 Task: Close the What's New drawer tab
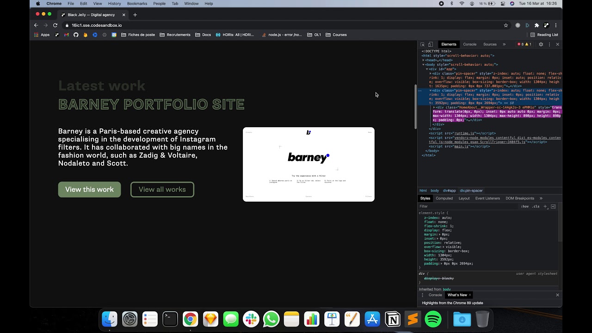470,295
